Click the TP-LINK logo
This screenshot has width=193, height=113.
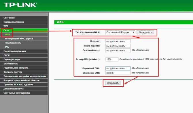tap(20, 5)
